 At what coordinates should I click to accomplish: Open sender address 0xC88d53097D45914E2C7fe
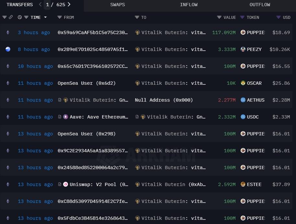(x=93, y=201)
